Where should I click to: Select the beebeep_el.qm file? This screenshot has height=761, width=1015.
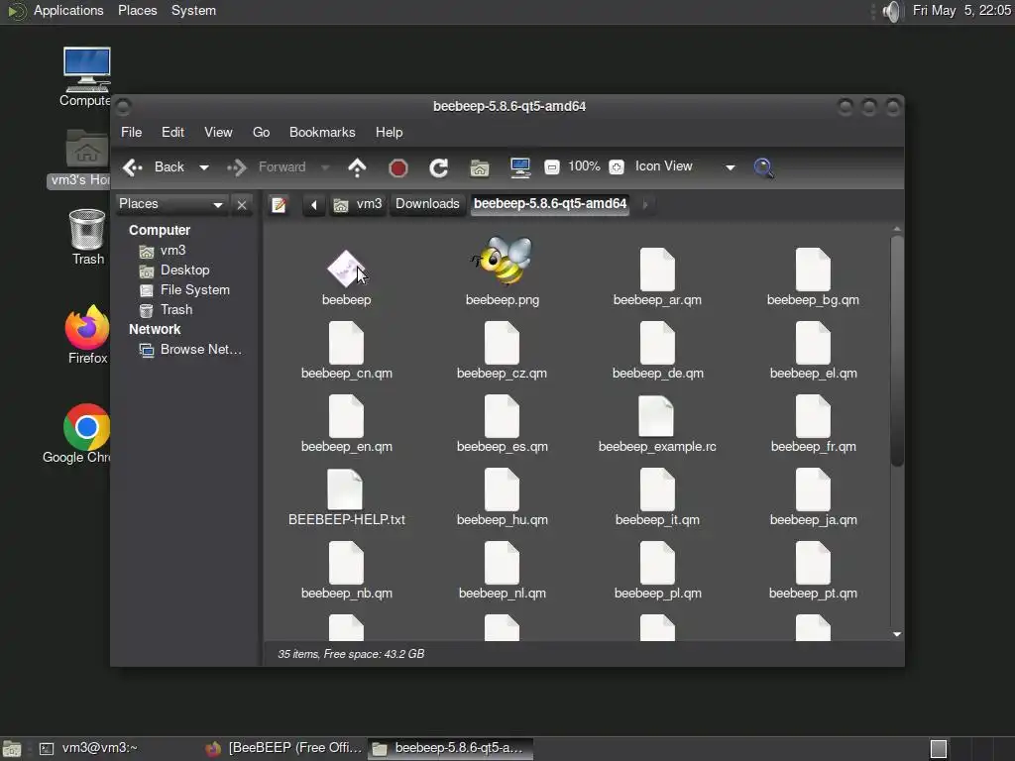tap(813, 350)
